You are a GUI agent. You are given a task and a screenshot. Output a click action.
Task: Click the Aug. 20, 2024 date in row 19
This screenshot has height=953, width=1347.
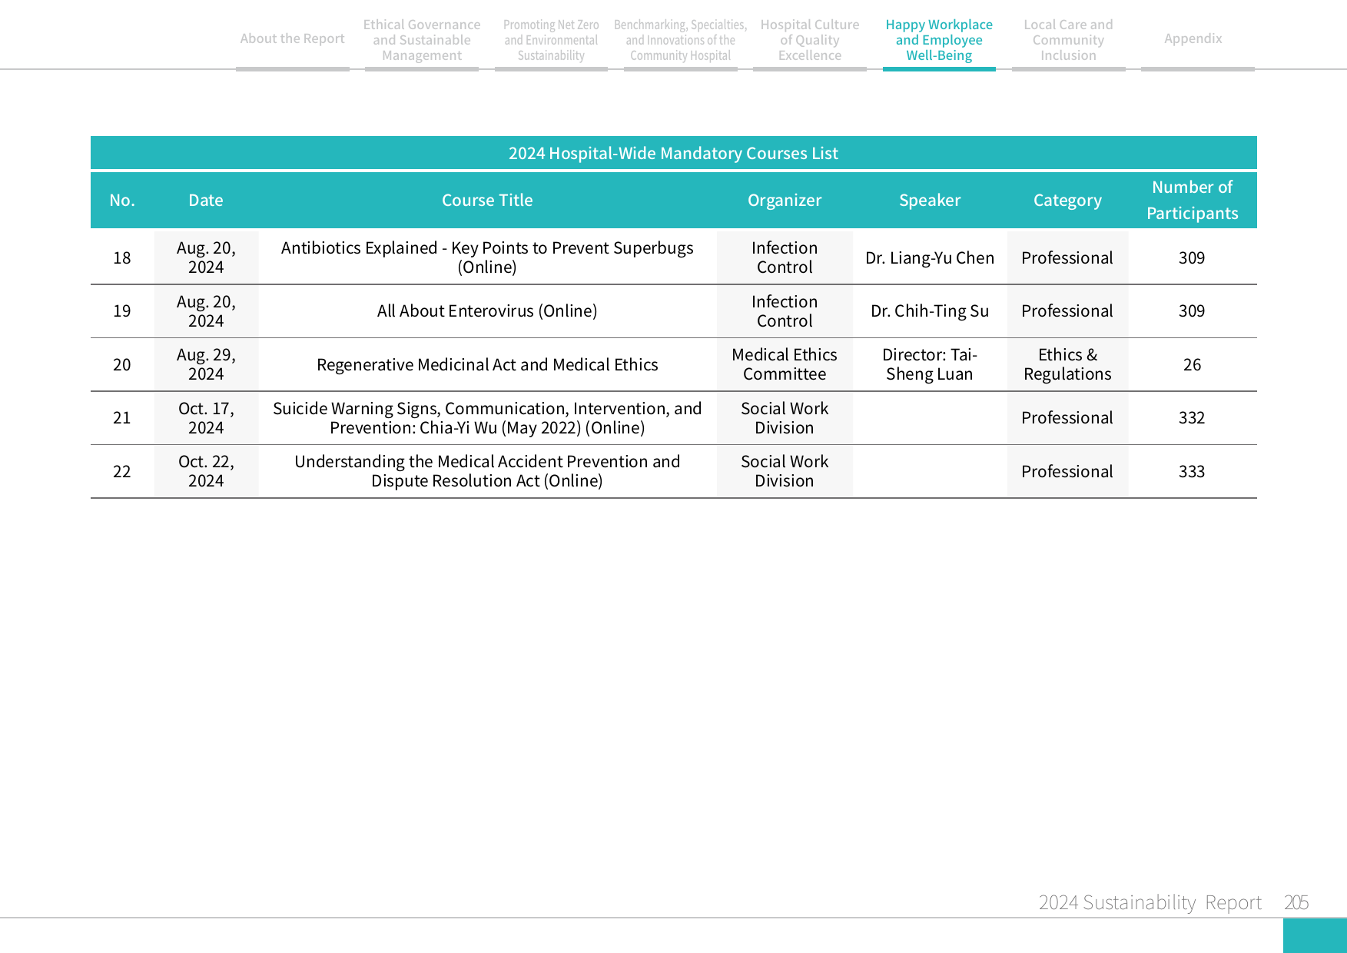coord(206,311)
